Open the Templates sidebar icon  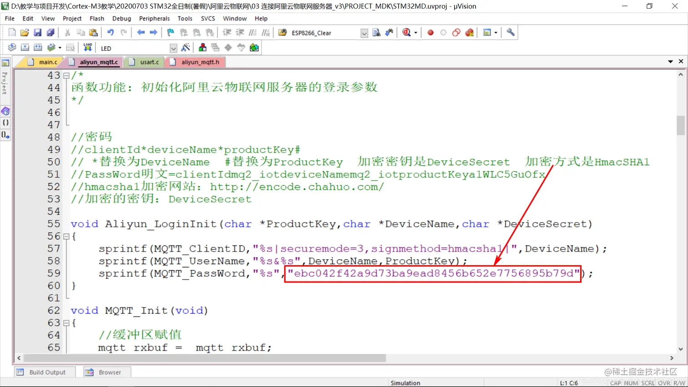pyautogui.click(x=5, y=135)
